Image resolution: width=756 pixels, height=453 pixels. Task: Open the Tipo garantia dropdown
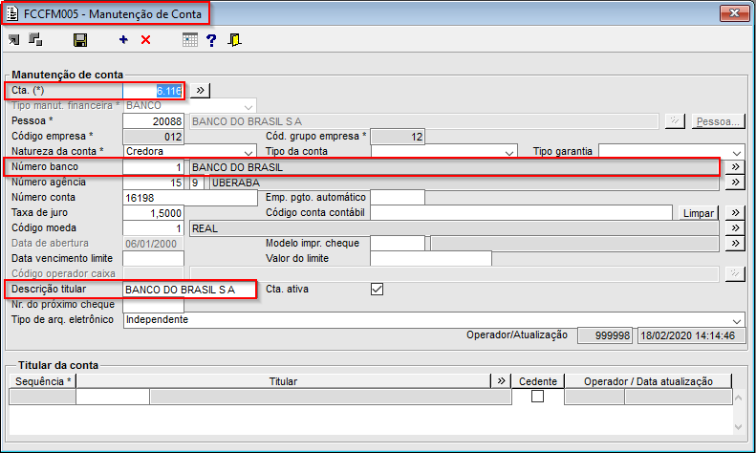coord(737,152)
